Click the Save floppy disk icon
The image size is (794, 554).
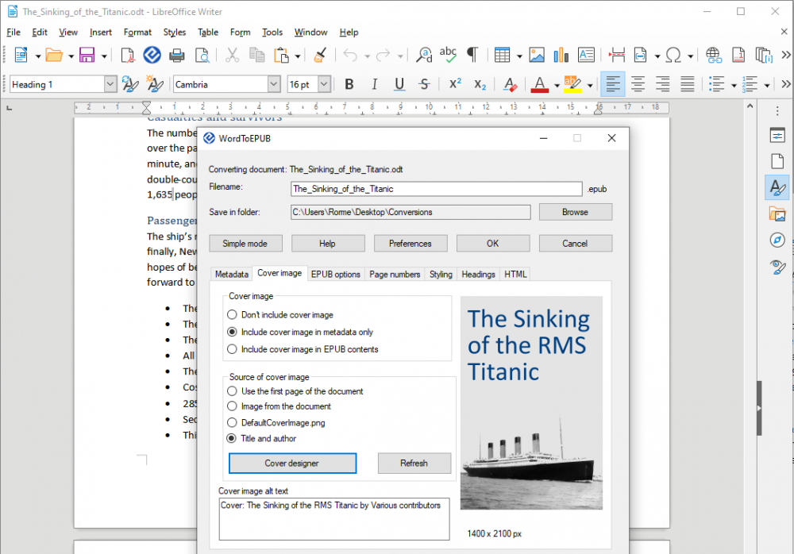[87, 55]
